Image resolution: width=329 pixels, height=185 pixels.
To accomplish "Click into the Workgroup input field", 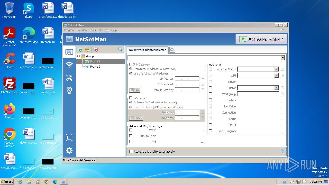I will click(258, 94).
